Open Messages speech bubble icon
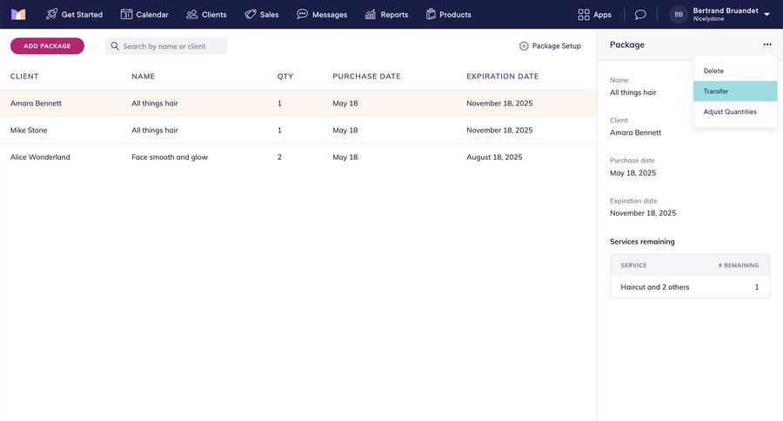The width and height of the screenshot is (783, 421). click(x=302, y=14)
